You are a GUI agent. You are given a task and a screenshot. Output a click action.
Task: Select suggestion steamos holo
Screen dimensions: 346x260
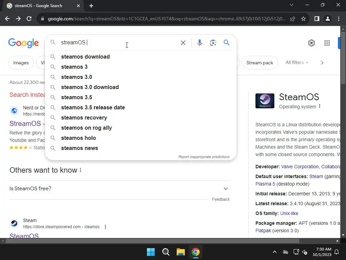(141, 138)
